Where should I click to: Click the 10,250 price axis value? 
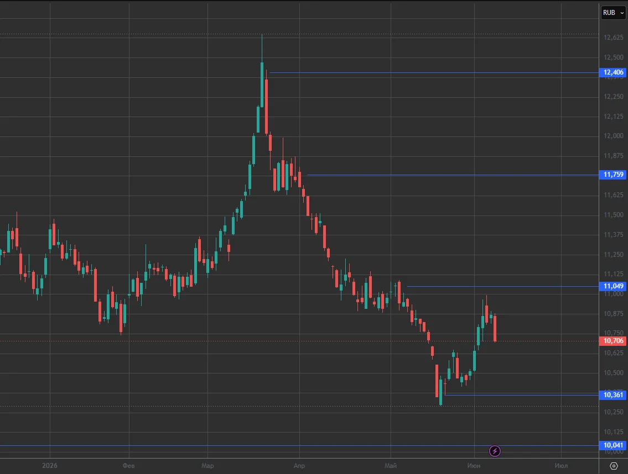point(614,412)
